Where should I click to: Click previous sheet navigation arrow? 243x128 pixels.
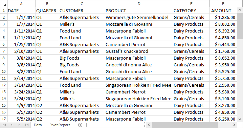click(12, 125)
